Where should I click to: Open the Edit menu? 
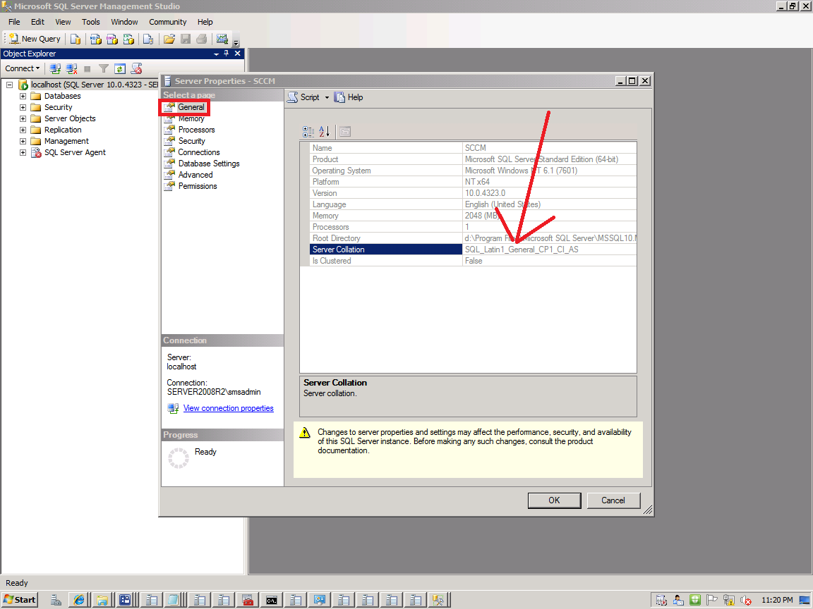tap(37, 22)
